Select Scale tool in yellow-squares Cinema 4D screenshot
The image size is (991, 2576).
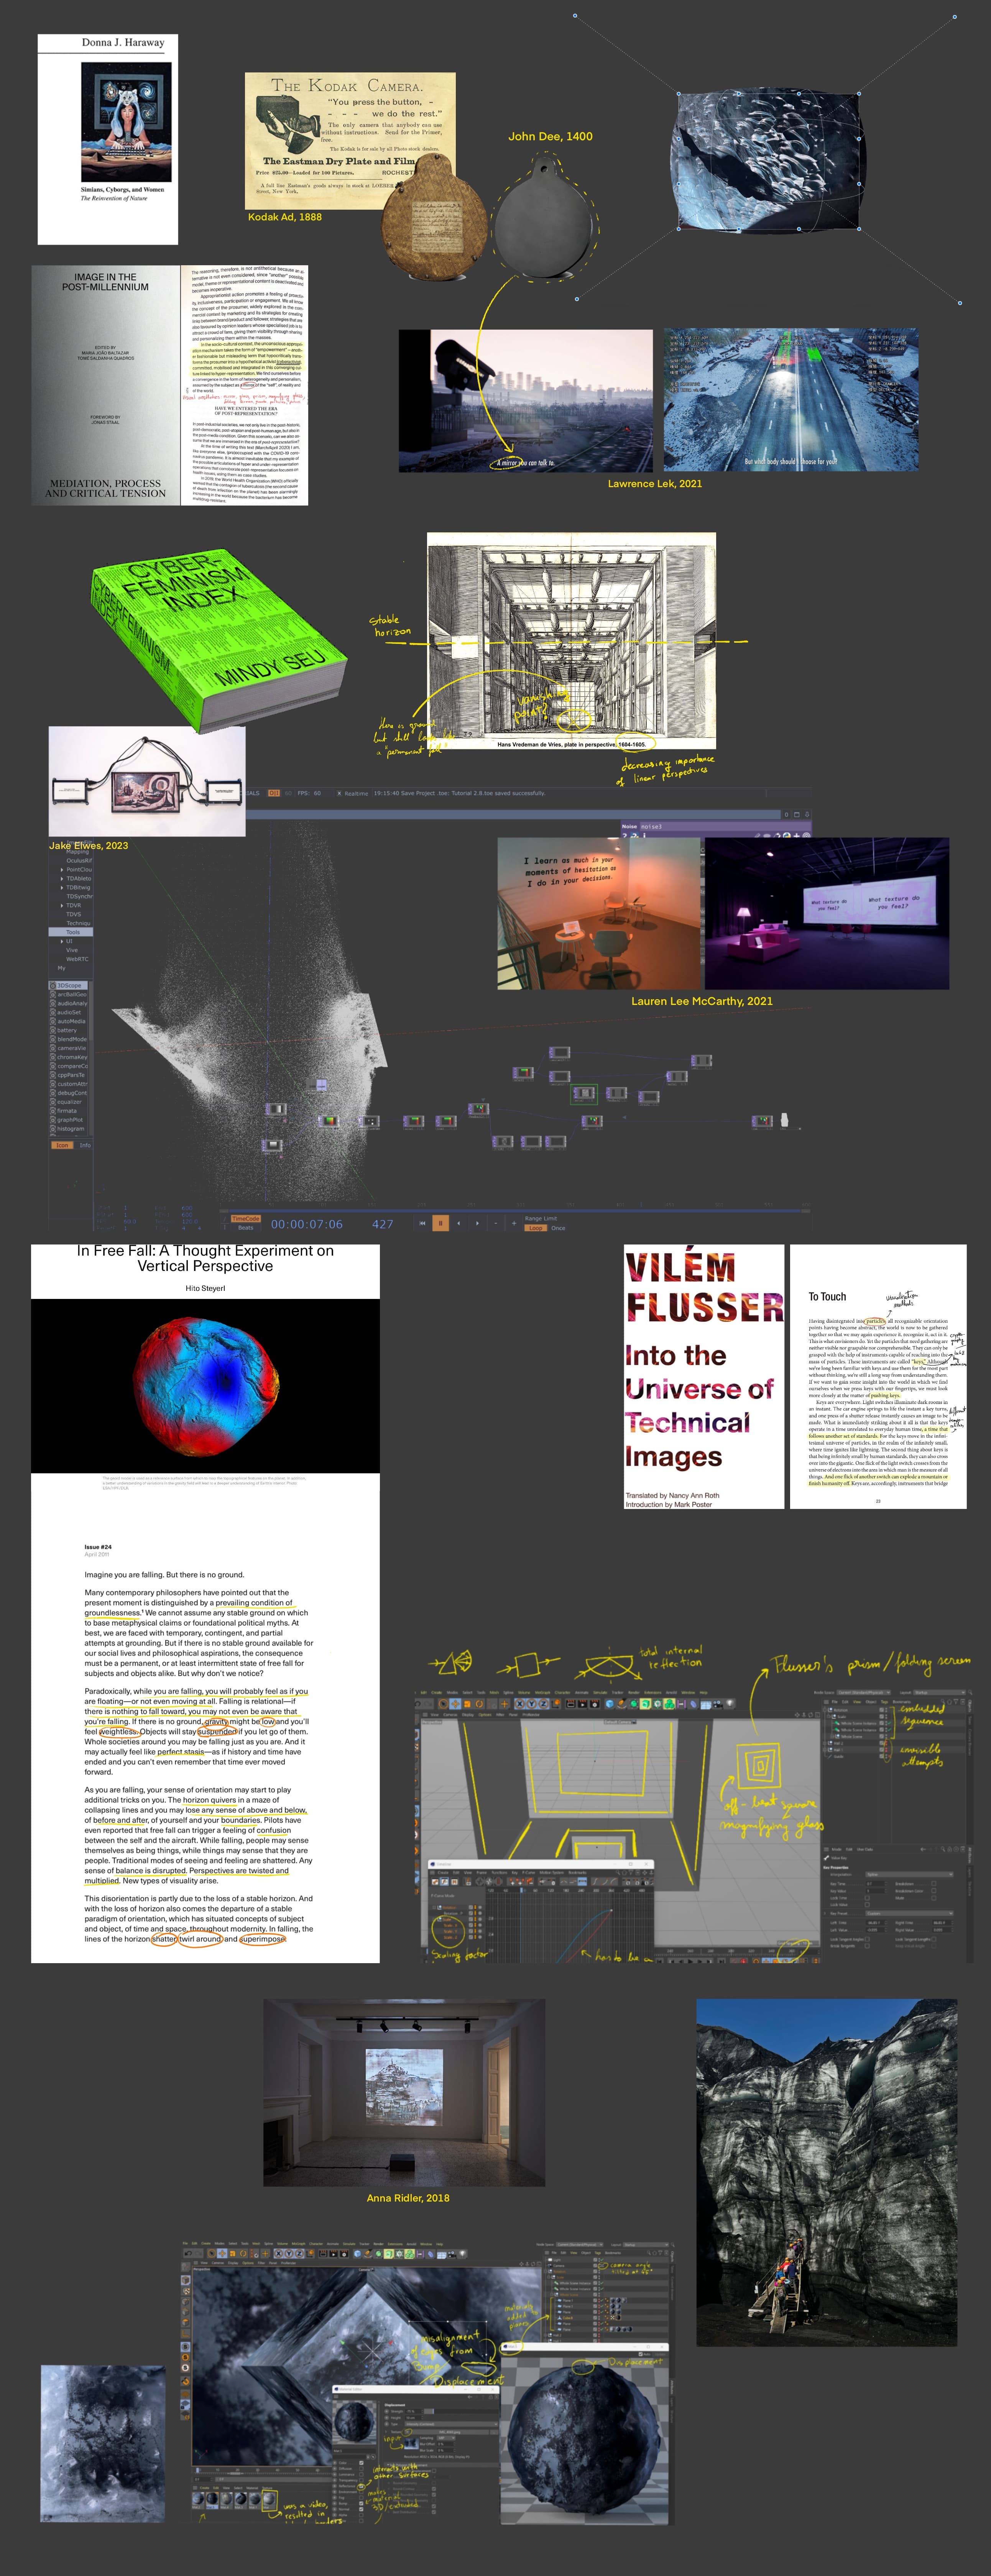click(x=467, y=1704)
